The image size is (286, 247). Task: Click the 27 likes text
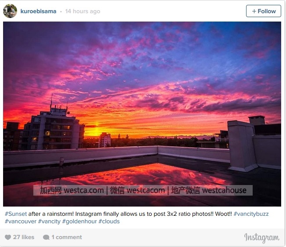[24, 237]
